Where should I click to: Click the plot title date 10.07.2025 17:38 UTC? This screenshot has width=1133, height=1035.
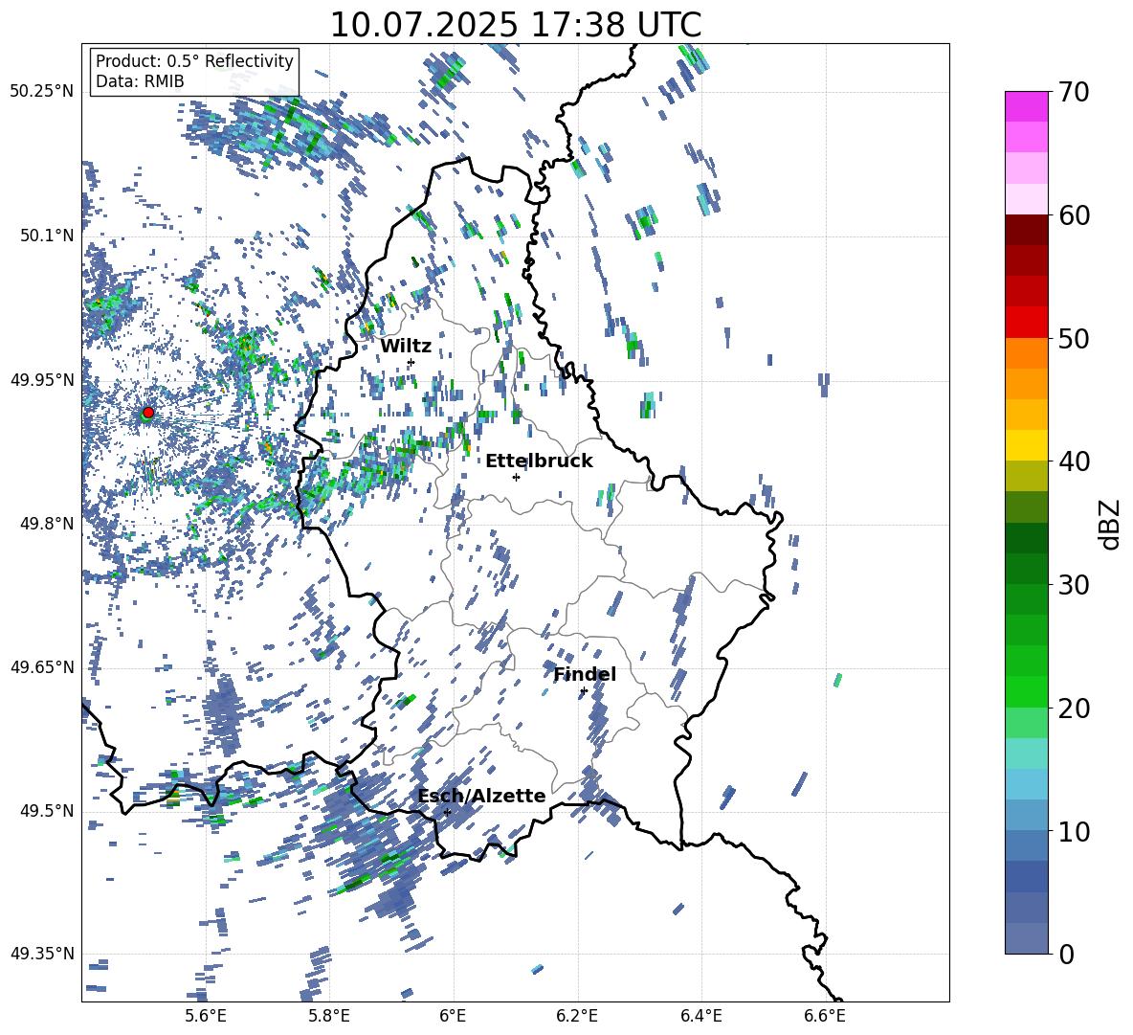coord(515,25)
